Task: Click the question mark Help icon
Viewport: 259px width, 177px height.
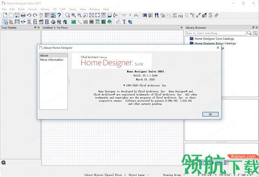Action: tap(59, 15)
